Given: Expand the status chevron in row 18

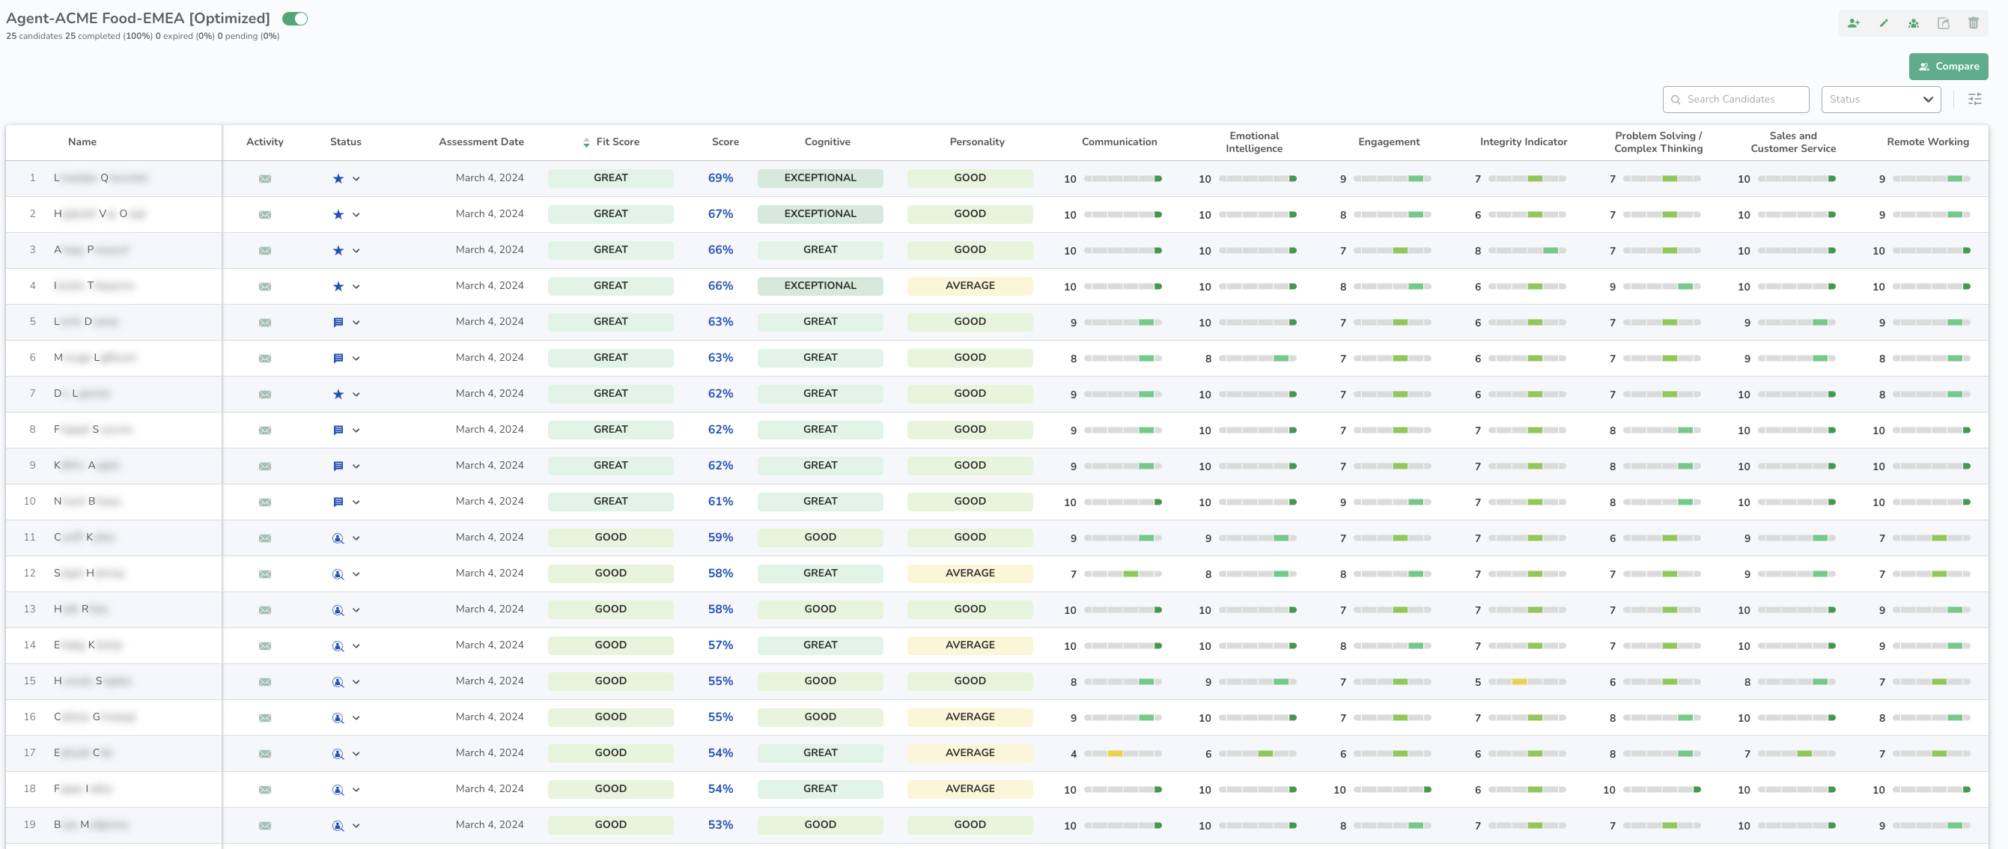Looking at the screenshot, I should point(356,790).
